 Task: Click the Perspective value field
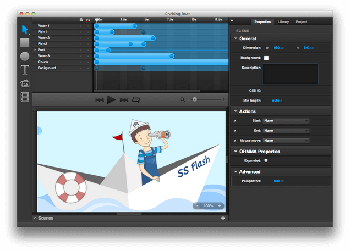pyautogui.click(x=277, y=181)
